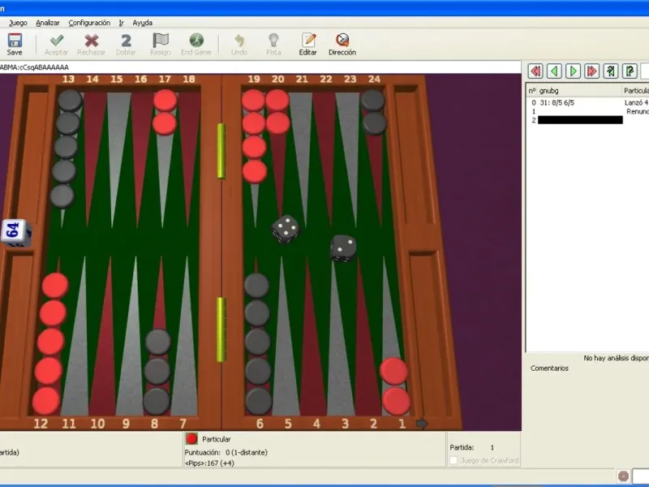Image resolution: width=649 pixels, height=487 pixels.
Task: Jump to previous marked move question-arrow button
Action: [x=611, y=71]
